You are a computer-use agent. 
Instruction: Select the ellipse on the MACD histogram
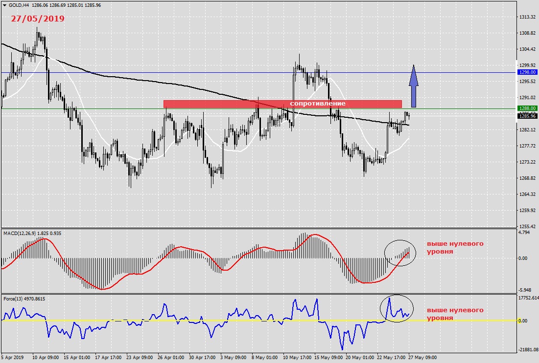[x=399, y=253]
